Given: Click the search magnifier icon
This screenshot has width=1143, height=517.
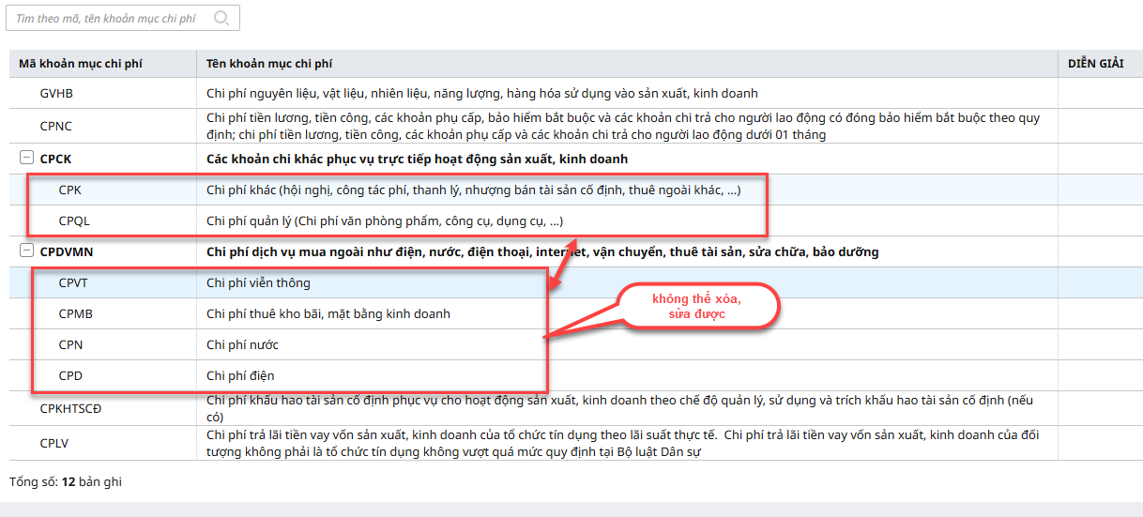Looking at the screenshot, I should (x=221, y=18).
